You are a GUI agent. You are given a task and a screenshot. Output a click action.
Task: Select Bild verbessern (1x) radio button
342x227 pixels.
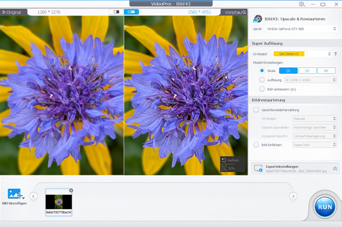click(262, 89)
